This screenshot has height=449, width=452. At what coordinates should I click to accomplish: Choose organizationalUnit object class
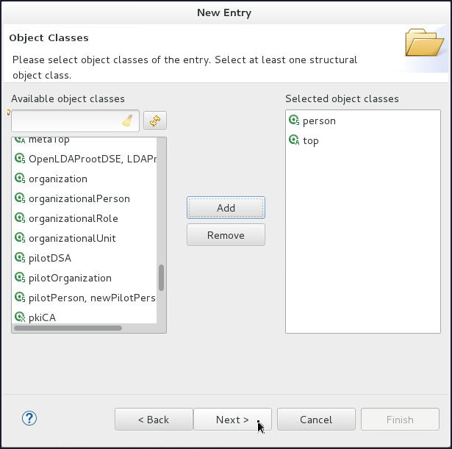(x=72, y=238)
